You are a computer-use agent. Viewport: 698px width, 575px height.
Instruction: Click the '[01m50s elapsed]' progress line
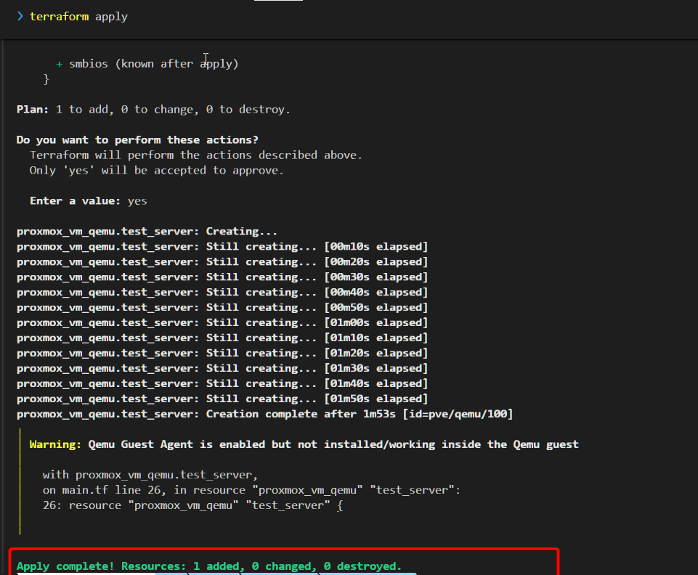pos(376,399)
